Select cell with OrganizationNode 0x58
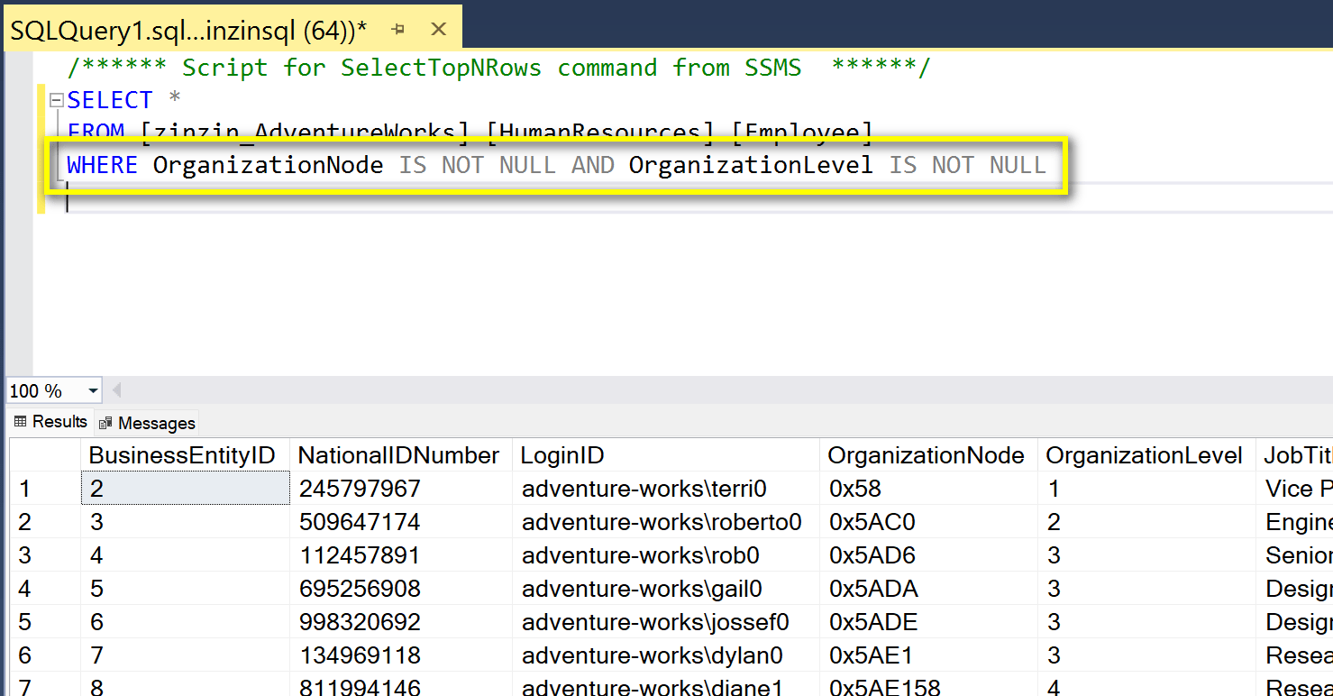This screenshot has height=696, width=1333. point(928,489)
